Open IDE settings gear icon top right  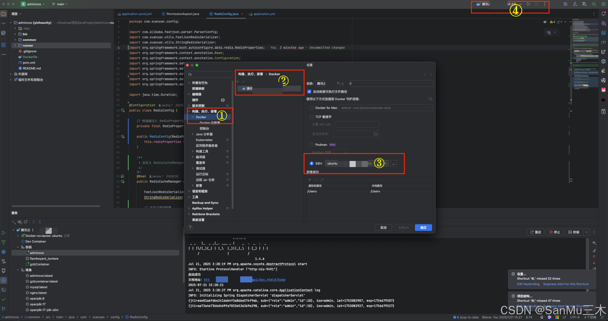point(603,4)
